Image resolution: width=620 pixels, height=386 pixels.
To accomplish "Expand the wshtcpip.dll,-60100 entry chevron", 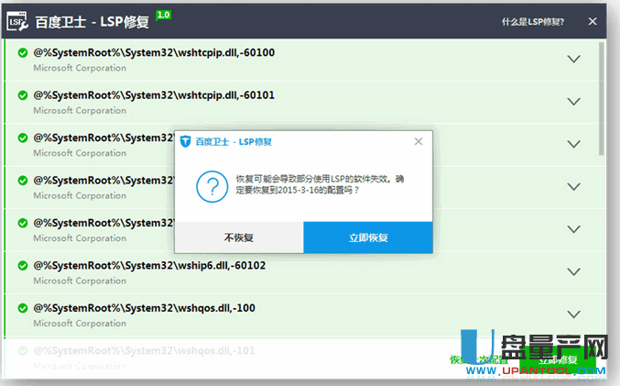I will pos(573,59).
